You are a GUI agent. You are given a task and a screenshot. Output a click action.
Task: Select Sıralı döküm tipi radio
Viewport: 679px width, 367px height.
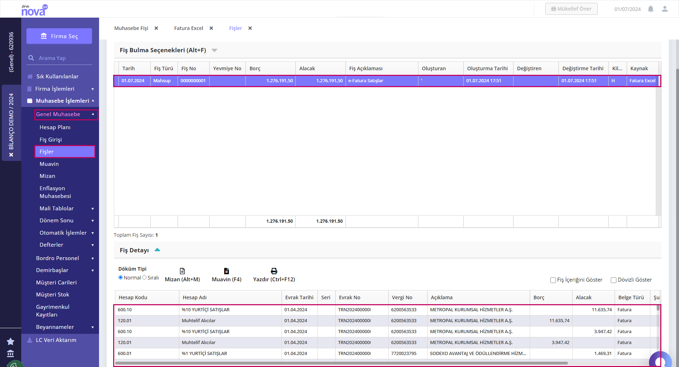click(144, 278)
